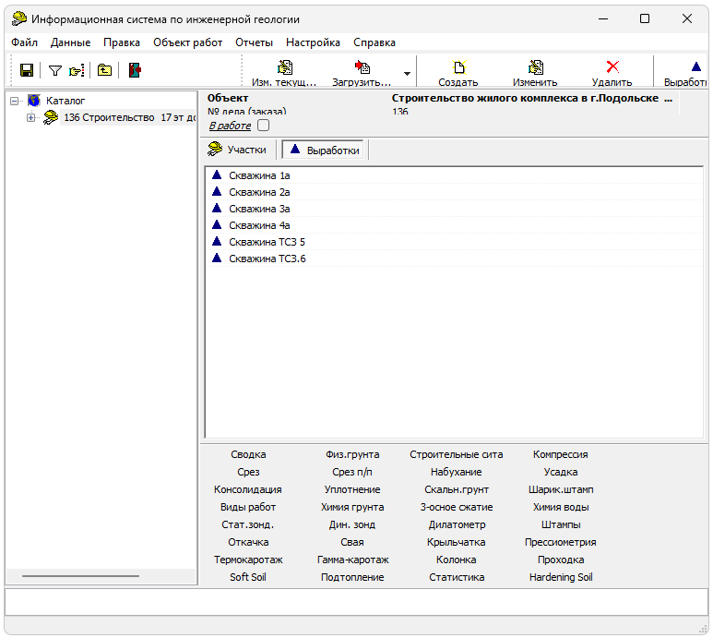The height and width of the screenshot is (638, 713).
Task: Select the Скважина 1а row text
Action: 259,175
